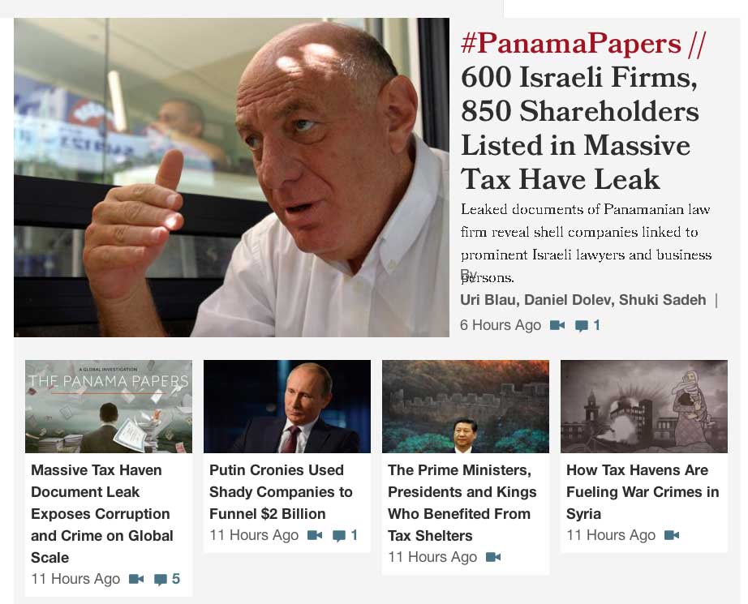Click video icon under Putin Cronies article
Image resolution: width=748 pixels, height=604 pixels.
tap(315, 535)
